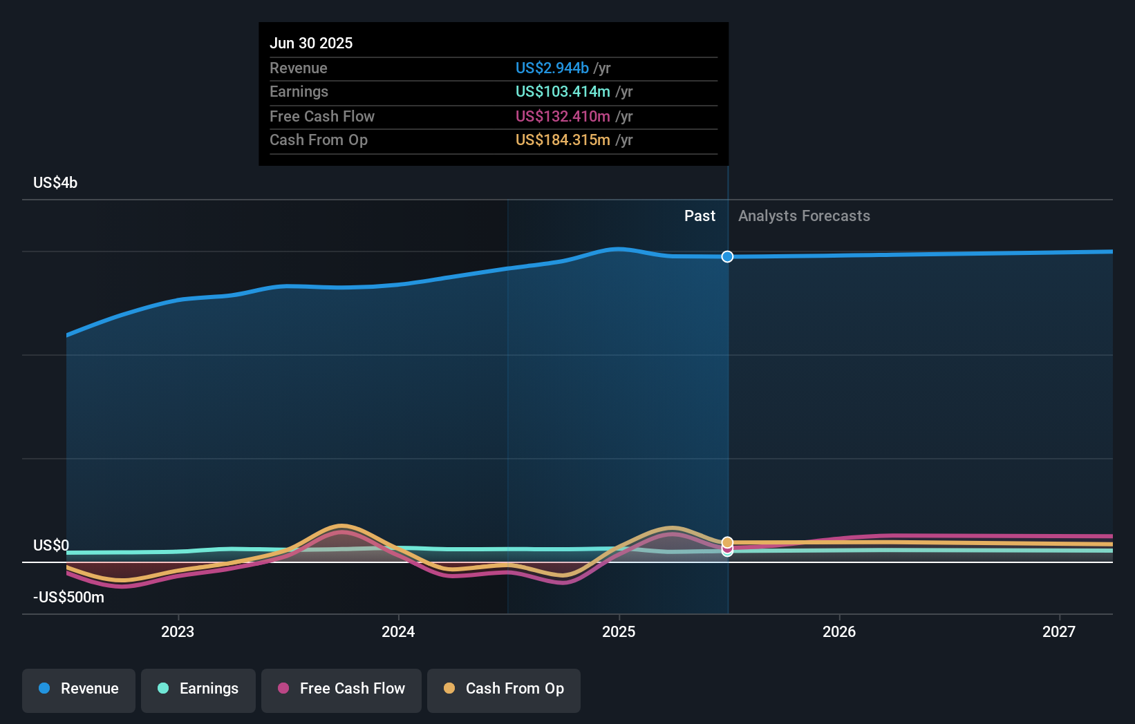Click the 2024 label on the x-axis
This screenshot has height=724, width=1135.
coord(397,631)
